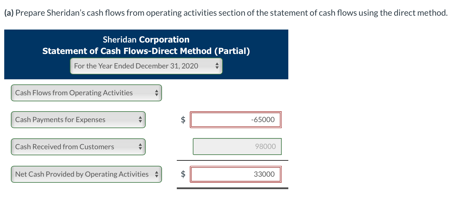Select the input field containing 33000
The width and height of the screenshot is (463, 202).
tap(236, 174)
